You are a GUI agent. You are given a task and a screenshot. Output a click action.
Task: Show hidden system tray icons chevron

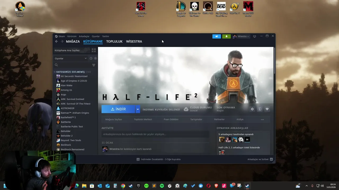click(307, 186)
